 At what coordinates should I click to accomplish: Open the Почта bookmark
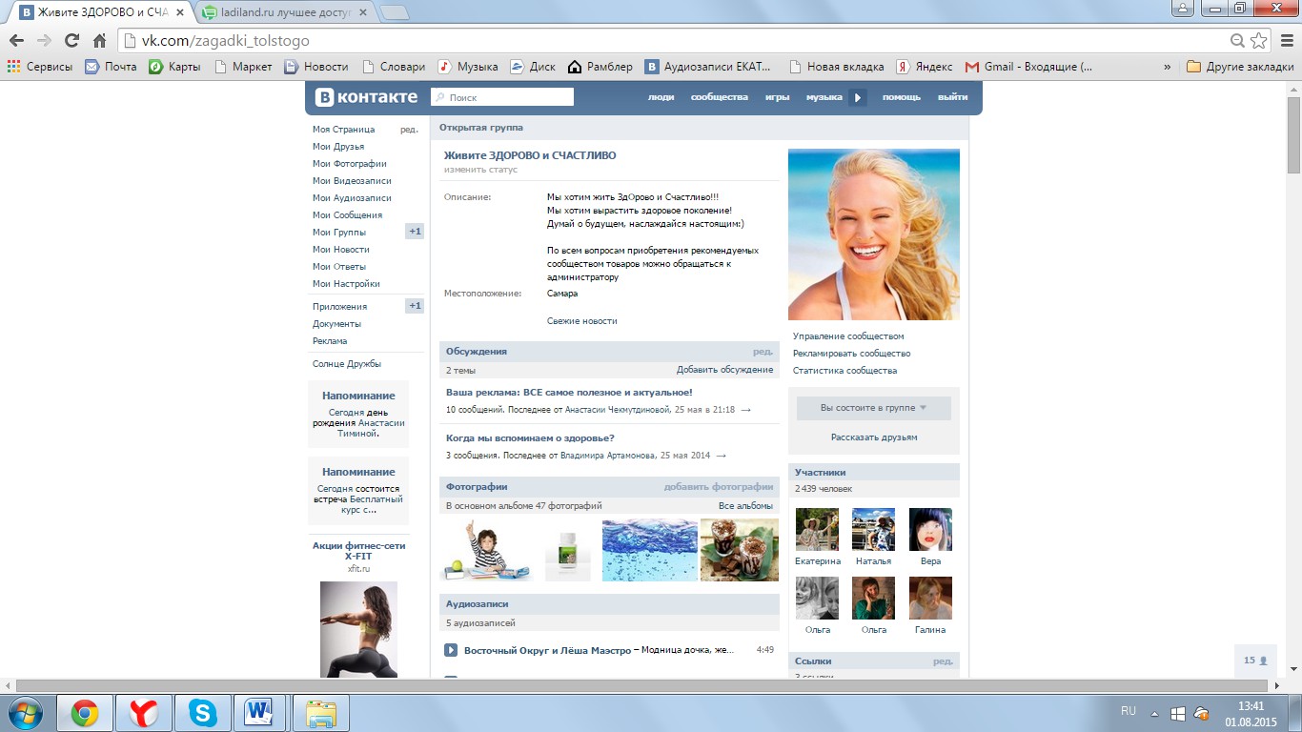(111, 67)
